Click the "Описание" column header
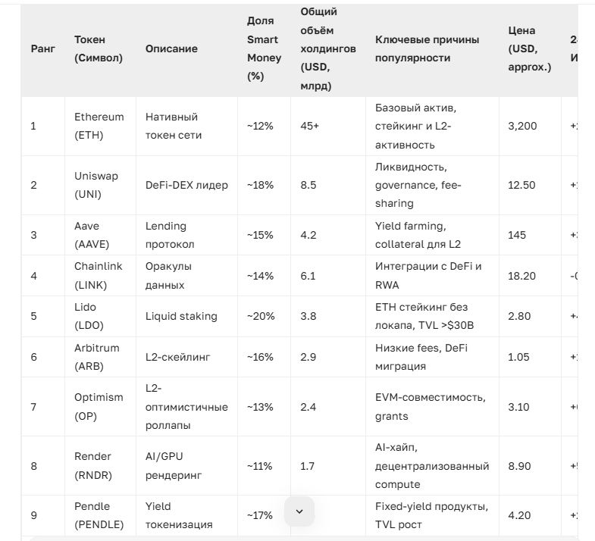The height and width of the screenshot is (541, 595). coord(171,48)
